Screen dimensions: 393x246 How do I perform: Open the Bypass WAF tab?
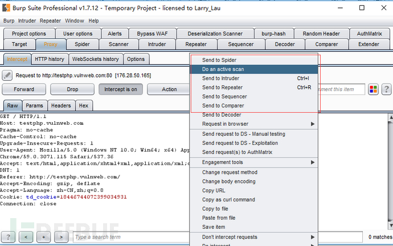point(153,34)
